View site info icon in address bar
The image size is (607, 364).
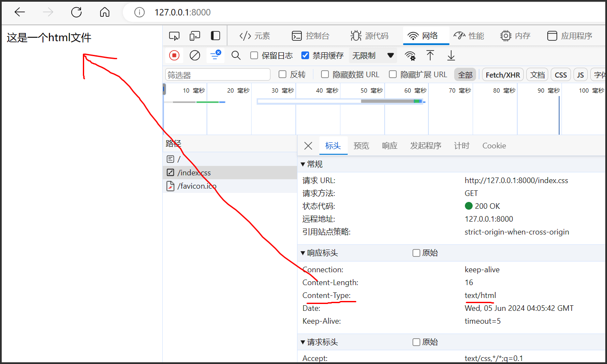[140, 12]
